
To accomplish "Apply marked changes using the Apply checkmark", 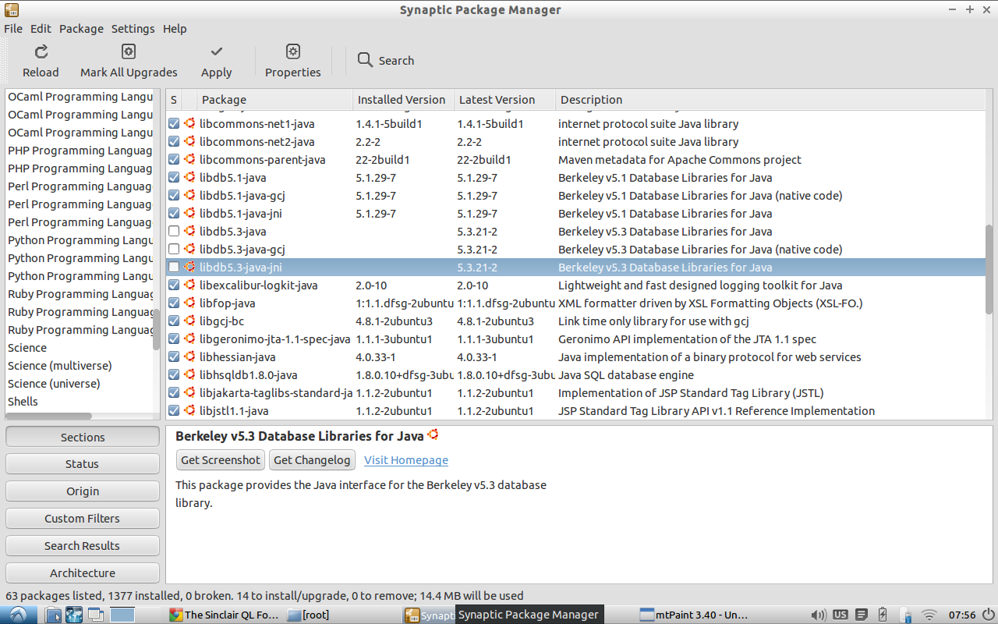I will pos(216,51).
